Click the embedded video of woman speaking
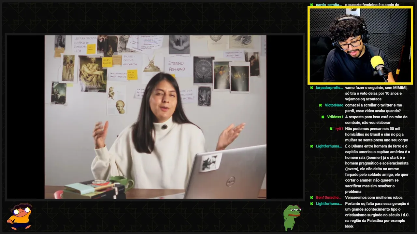Viewport: 417px width, 234px height. coord(155,117)
